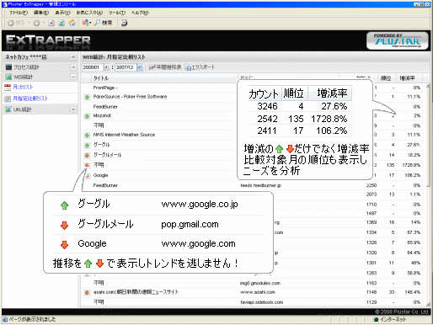Open the ツール menu

coord(117,13)
